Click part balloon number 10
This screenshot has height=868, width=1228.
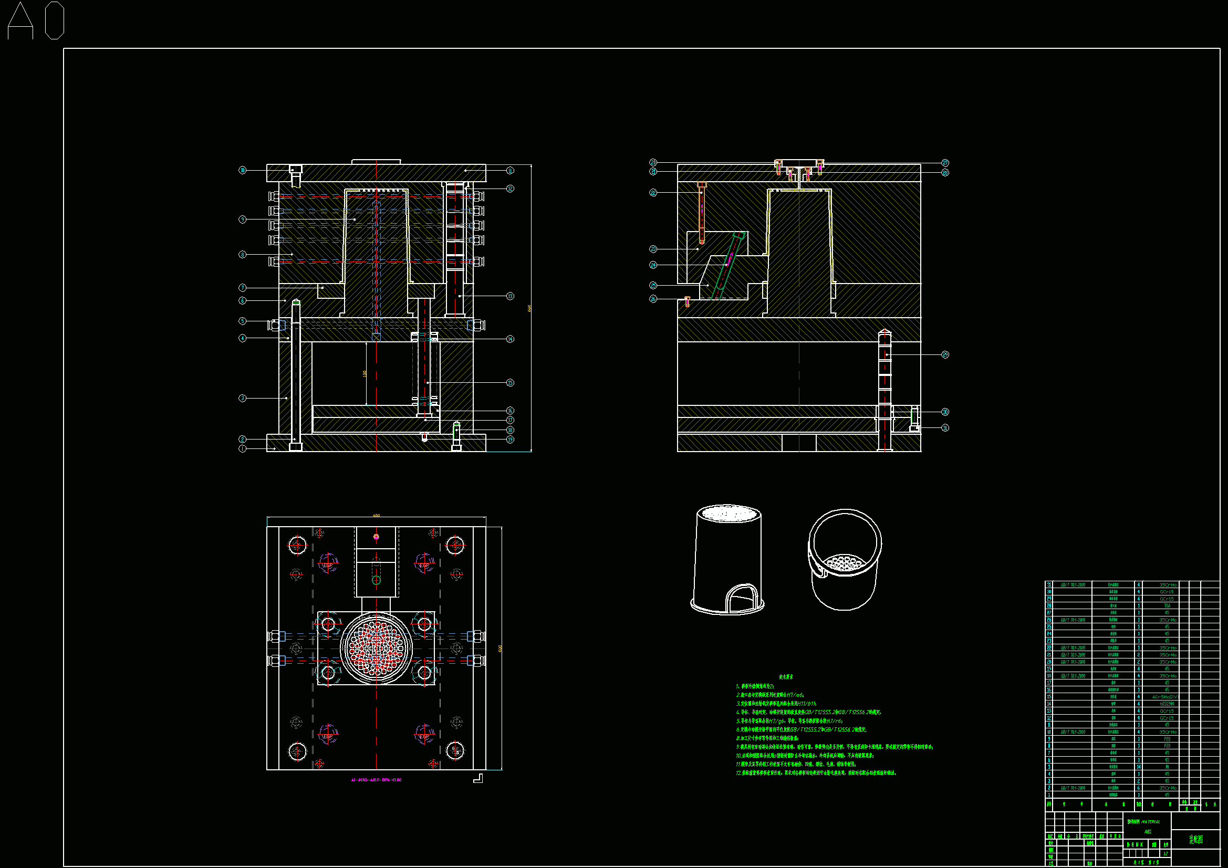242,170
